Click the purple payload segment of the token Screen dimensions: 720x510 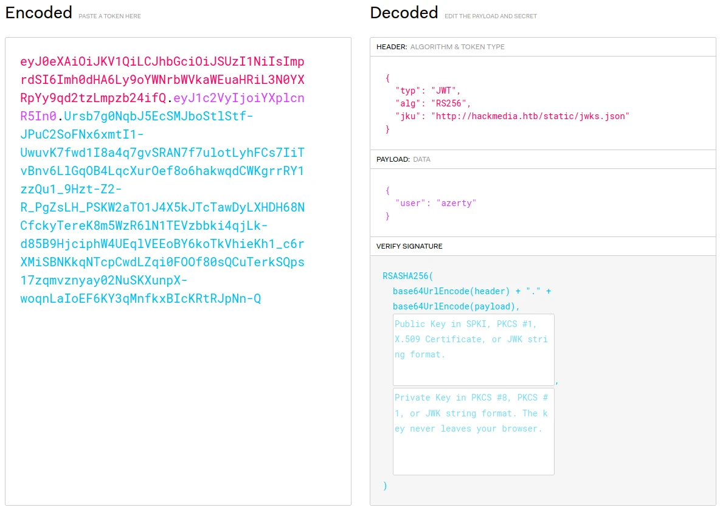pos(239,98)
